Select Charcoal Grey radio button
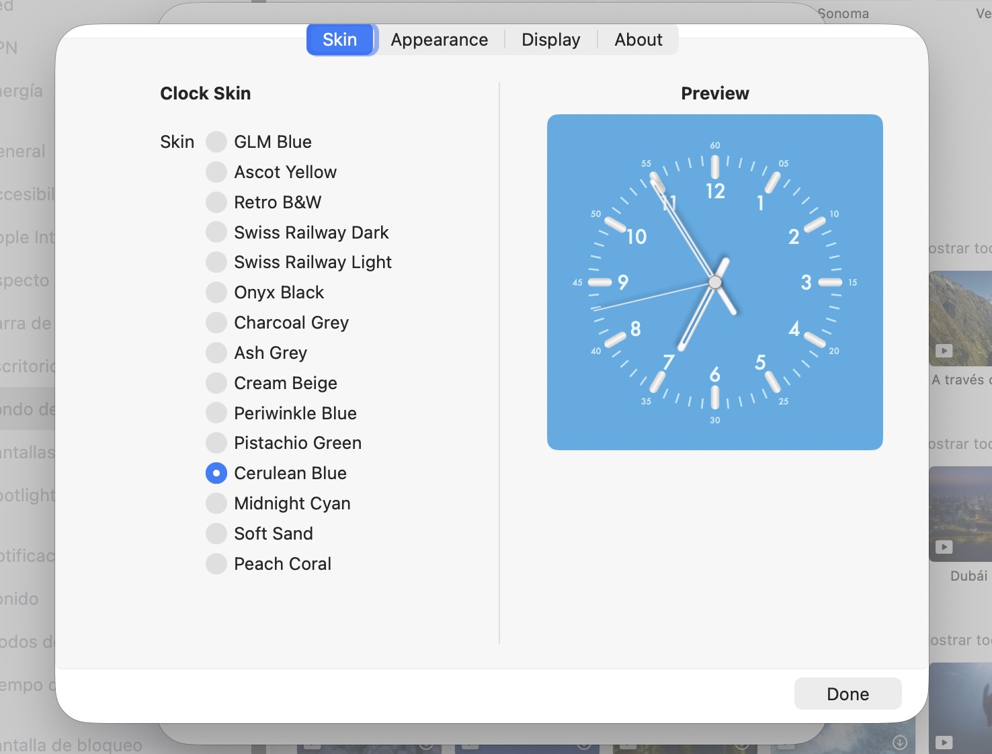The width and height of the screenshot is (992, 754). click(216, 323)
